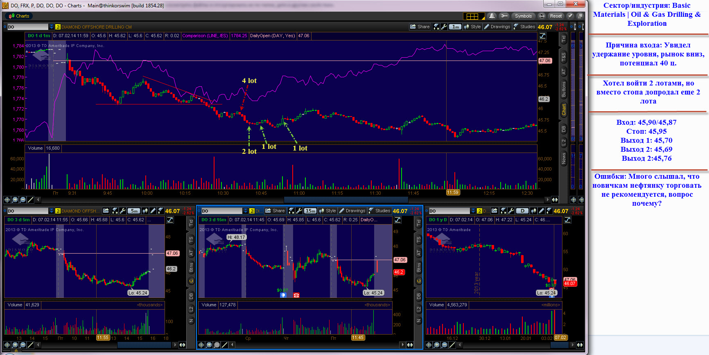Click the pin icon in top toolbar
Viewport: 709px width, 355px height.
(570, 16)
